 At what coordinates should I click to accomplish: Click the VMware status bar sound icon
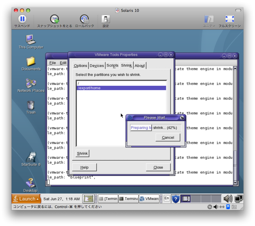[216, 207]
